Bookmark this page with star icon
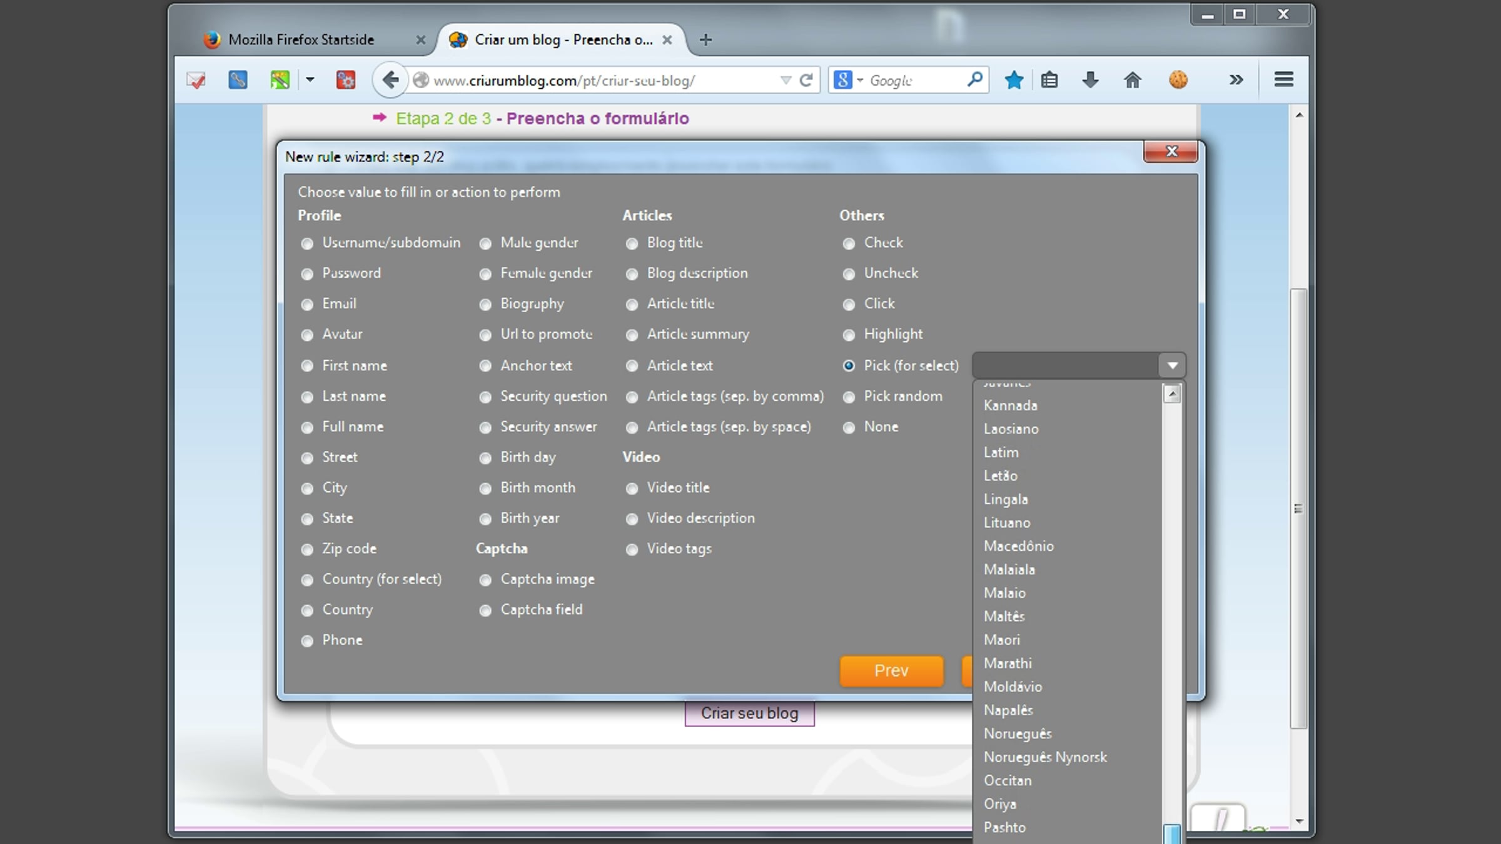 (1014, 80)
